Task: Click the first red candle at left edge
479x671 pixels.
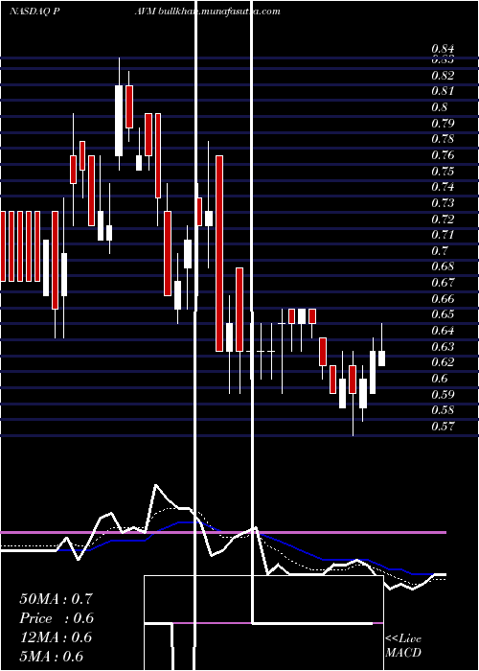Action: tap(3, 246)
